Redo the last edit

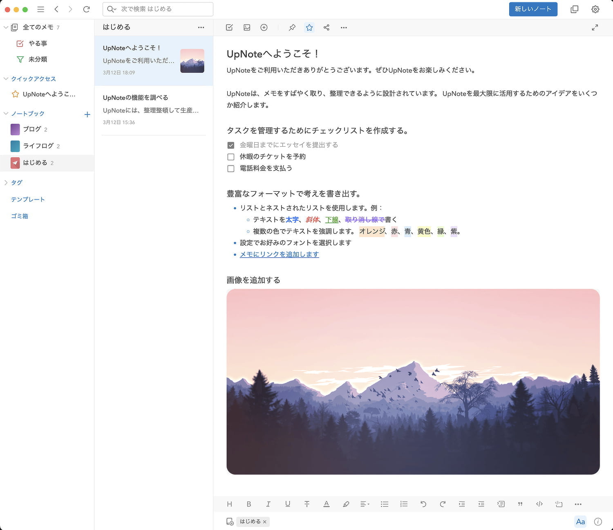click(443, 504)
